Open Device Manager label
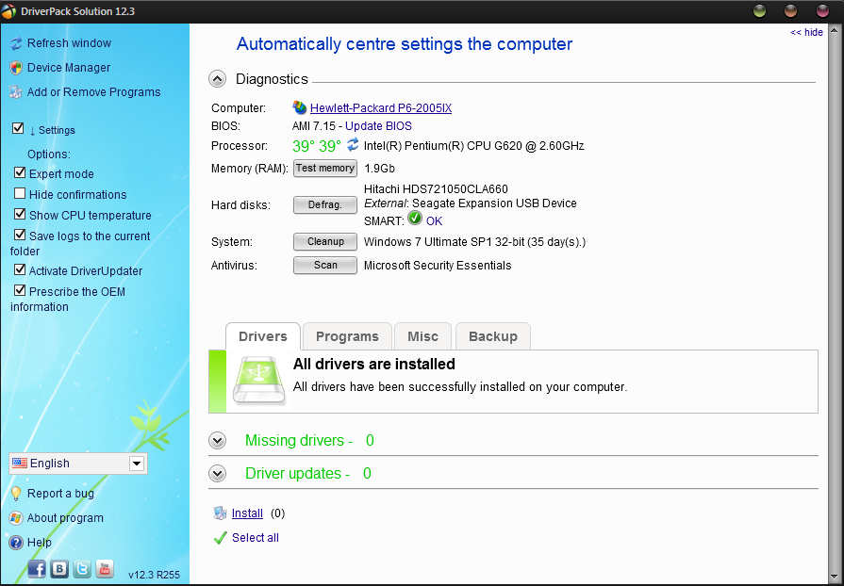This screenshot has width=844, height=586. coord(69,68)
